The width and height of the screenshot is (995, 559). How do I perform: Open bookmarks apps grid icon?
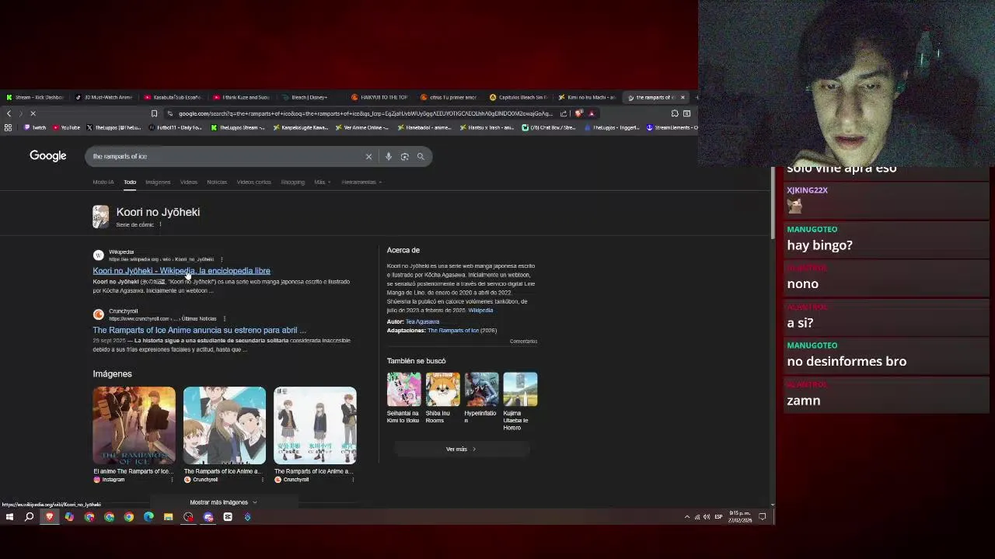pos(8,127)
